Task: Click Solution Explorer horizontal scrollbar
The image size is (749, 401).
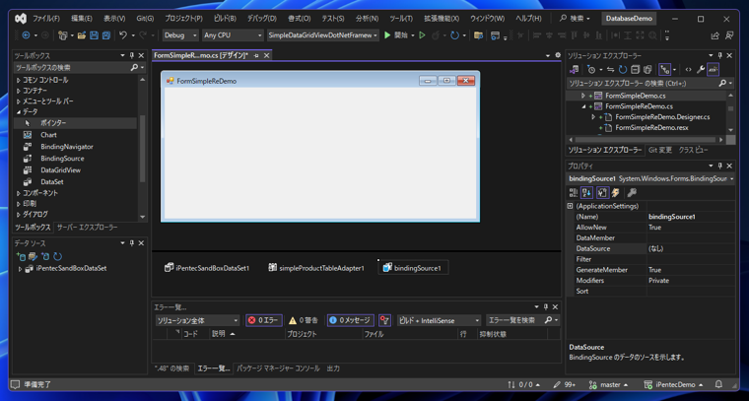Action: point(645,140)
